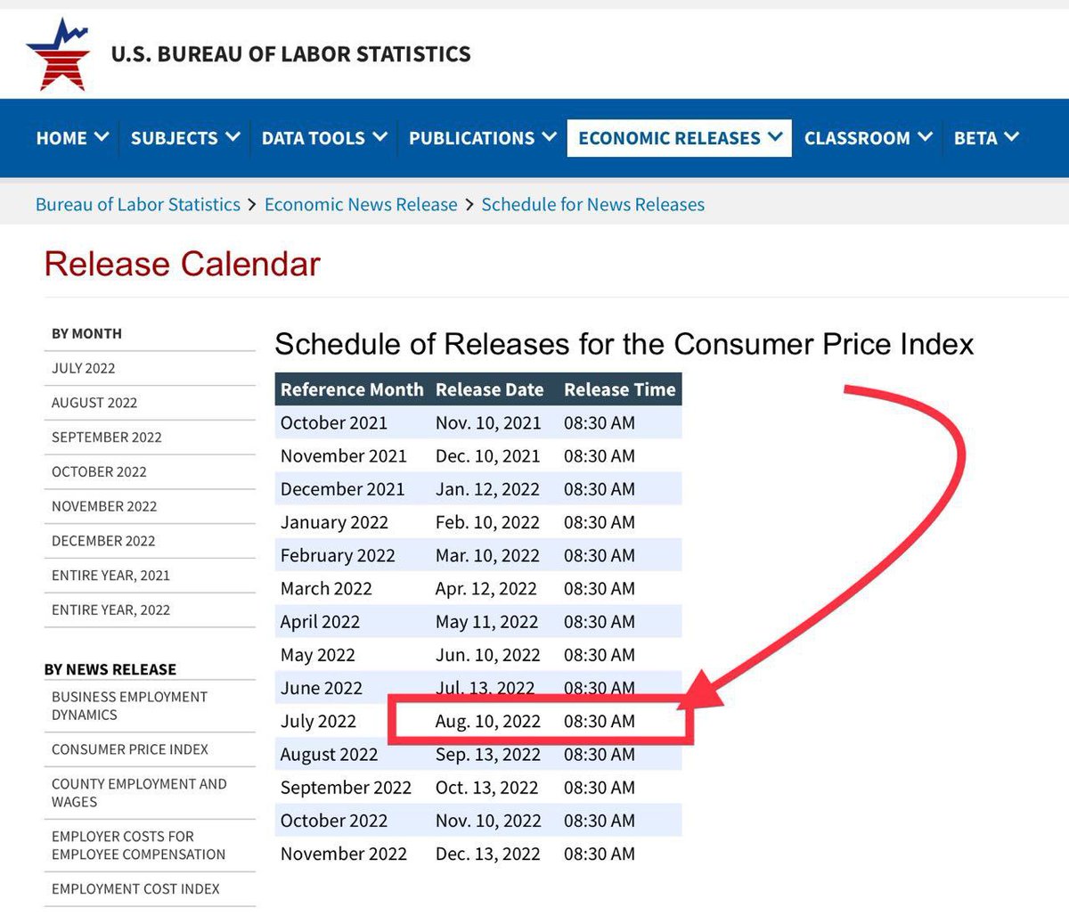Click the Reference Month column header

coord(352,389)
